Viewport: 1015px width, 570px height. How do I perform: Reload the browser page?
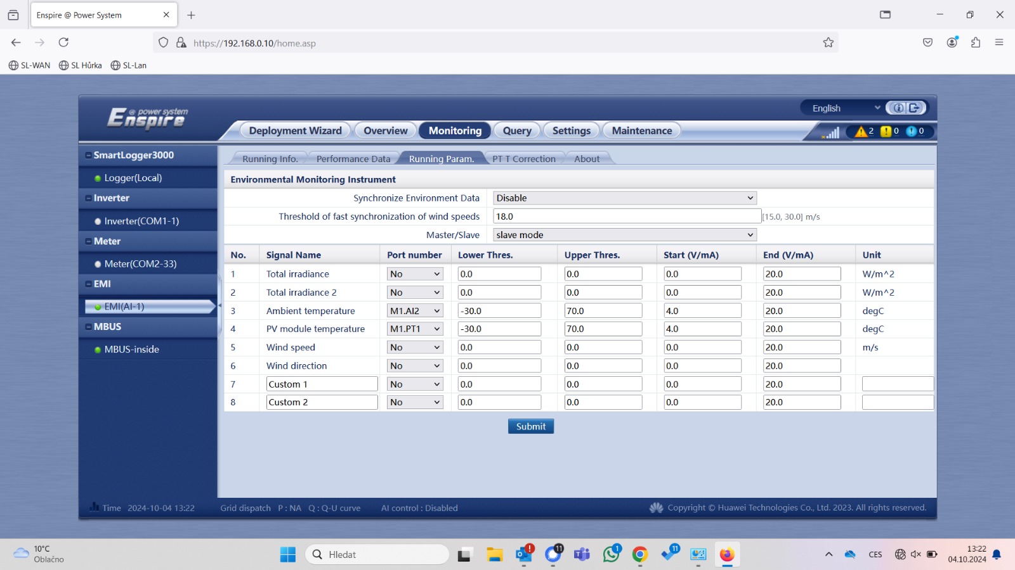(63, 42)
